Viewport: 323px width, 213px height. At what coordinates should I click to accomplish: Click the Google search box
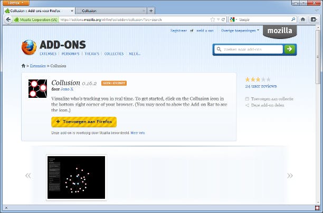coord(265,19)
